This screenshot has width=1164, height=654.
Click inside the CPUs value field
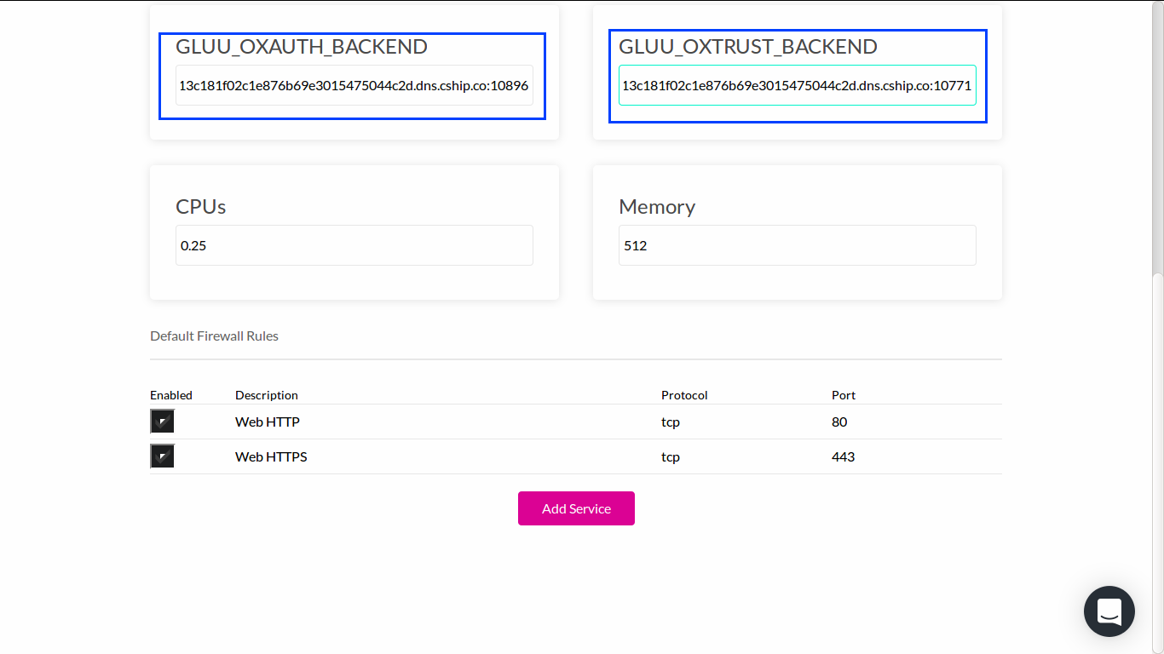354,245
